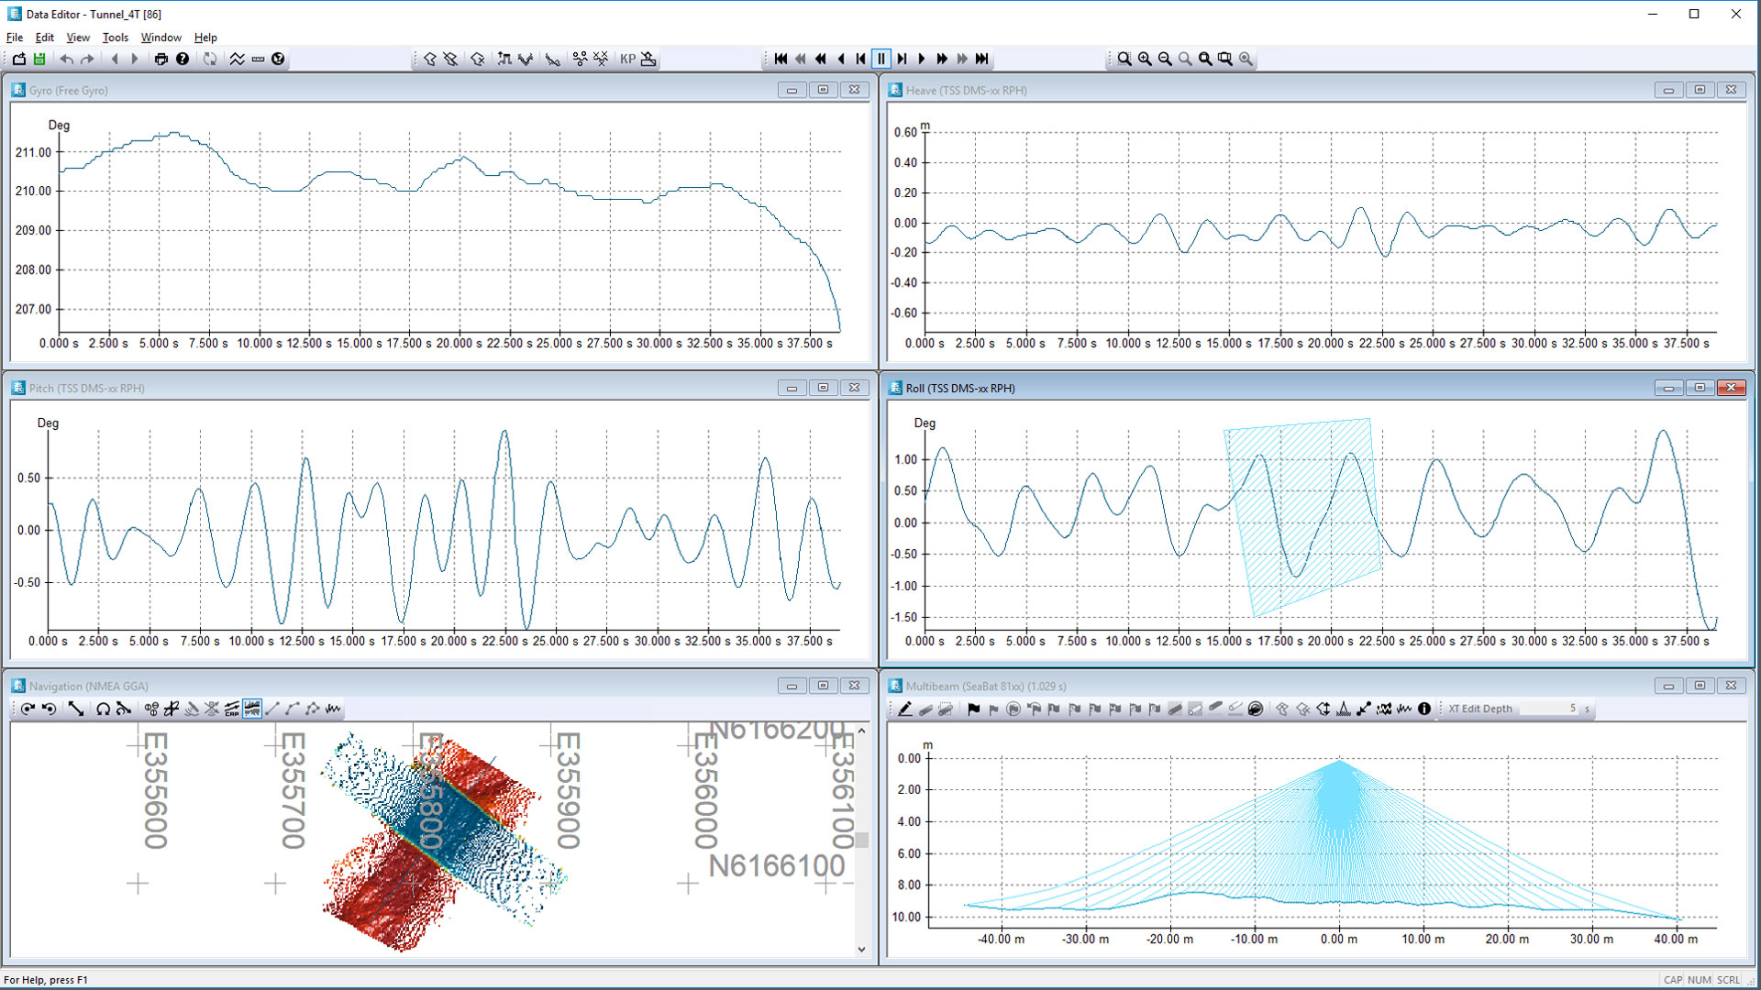
Task: Click the pencil edit icon in Multibeam toolbar
Action: coord(905,709)
